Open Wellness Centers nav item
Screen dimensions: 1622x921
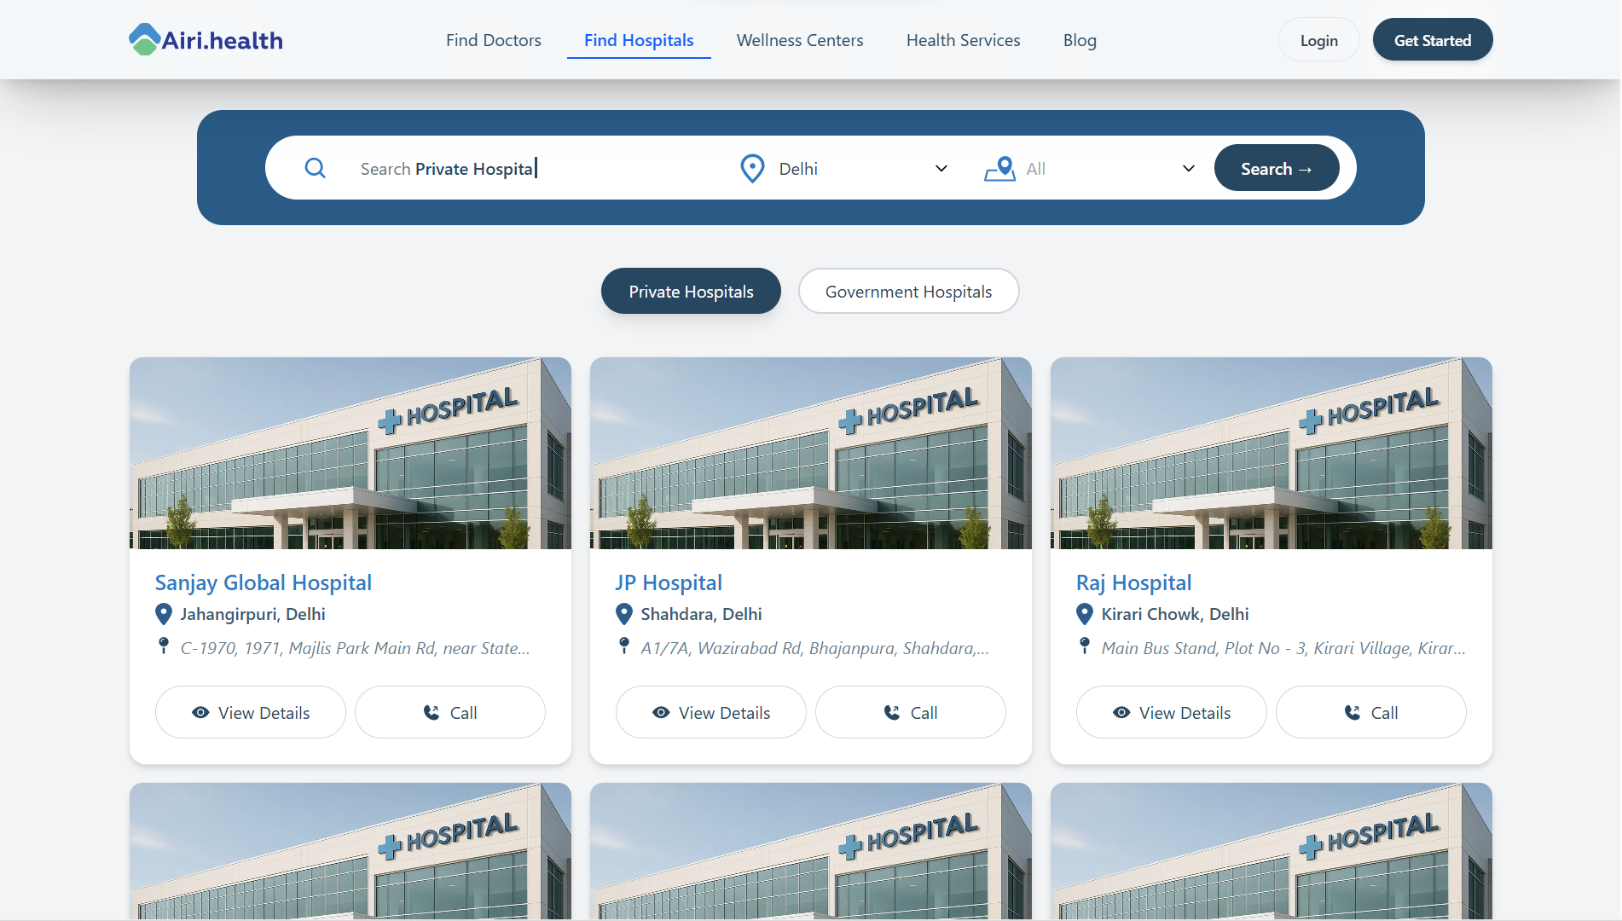pyautogui.click(x=800, y=40)
